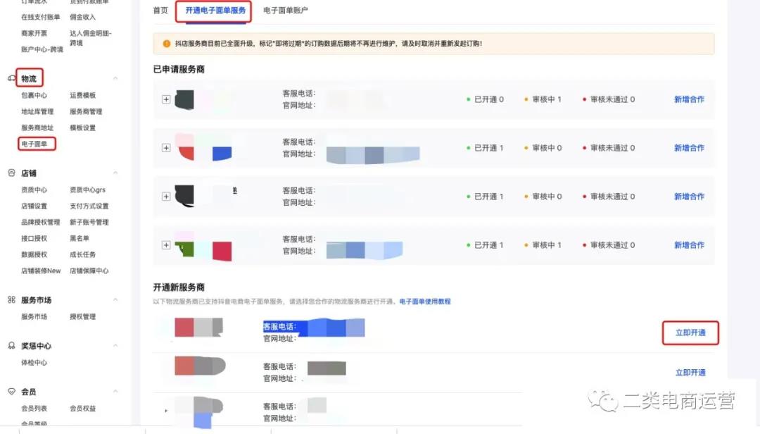The image size is (760, 434).
Task: Click the 店铺 shop icon in sidebar
Action: coord(11,173)
